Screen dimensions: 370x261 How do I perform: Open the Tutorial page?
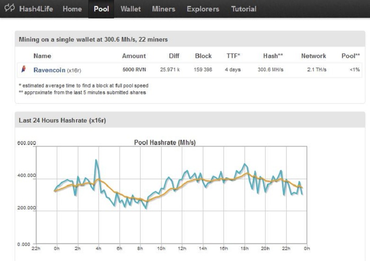tap(244, 9)
